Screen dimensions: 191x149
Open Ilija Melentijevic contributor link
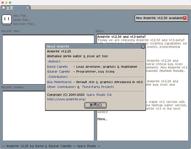[x=59, y=82]
